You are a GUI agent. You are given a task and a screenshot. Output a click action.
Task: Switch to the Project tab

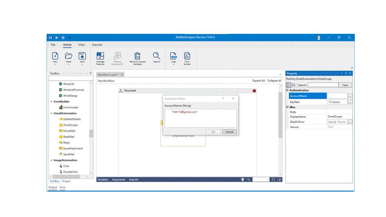[66, 181]
